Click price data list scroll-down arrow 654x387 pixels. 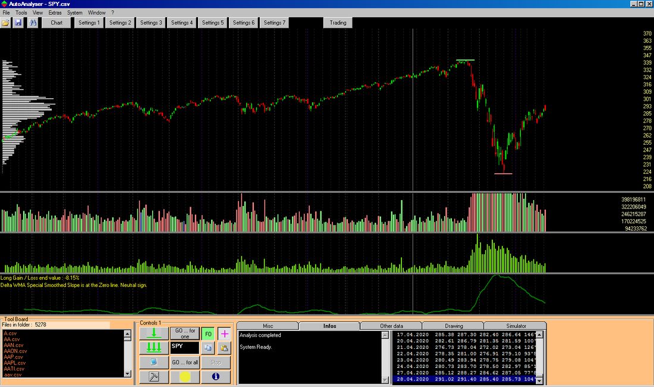[x=539, y=380]
